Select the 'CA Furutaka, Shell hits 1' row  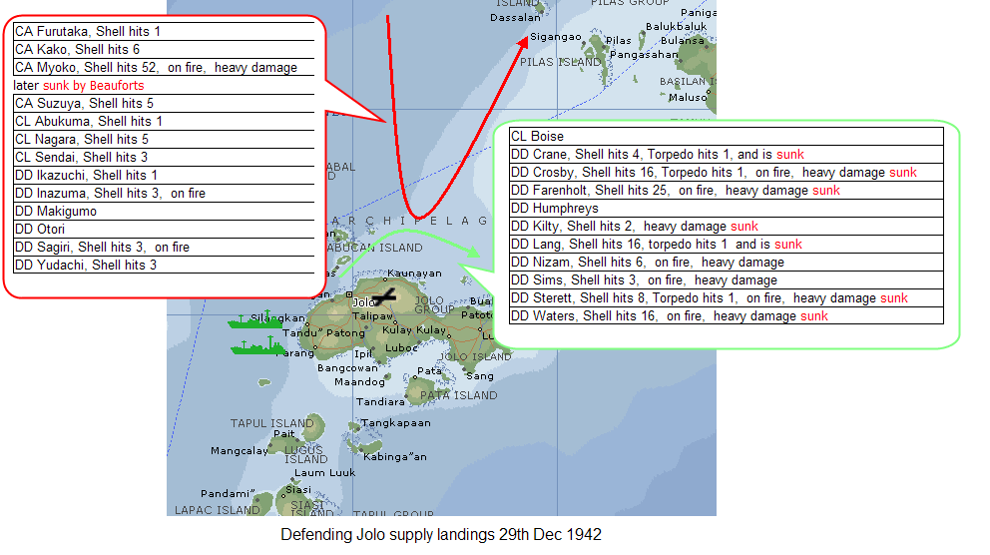(x=164, y=32)
